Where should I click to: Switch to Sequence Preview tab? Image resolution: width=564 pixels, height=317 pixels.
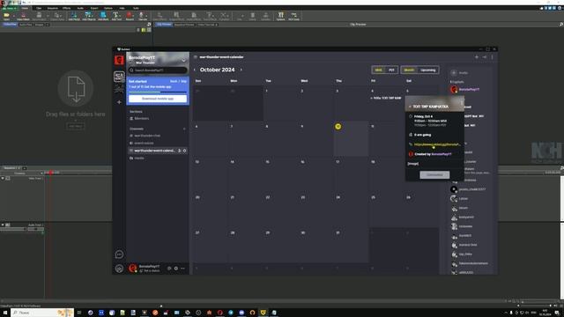tap(184, 25)
